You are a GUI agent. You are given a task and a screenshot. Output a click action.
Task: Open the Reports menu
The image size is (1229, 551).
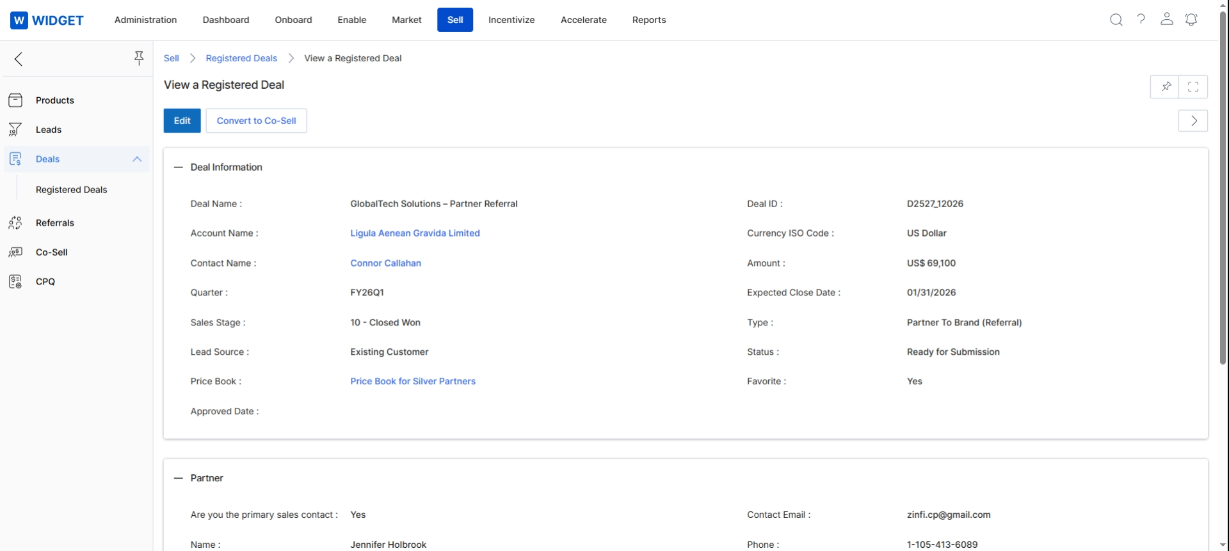click(x=649, y=20)
